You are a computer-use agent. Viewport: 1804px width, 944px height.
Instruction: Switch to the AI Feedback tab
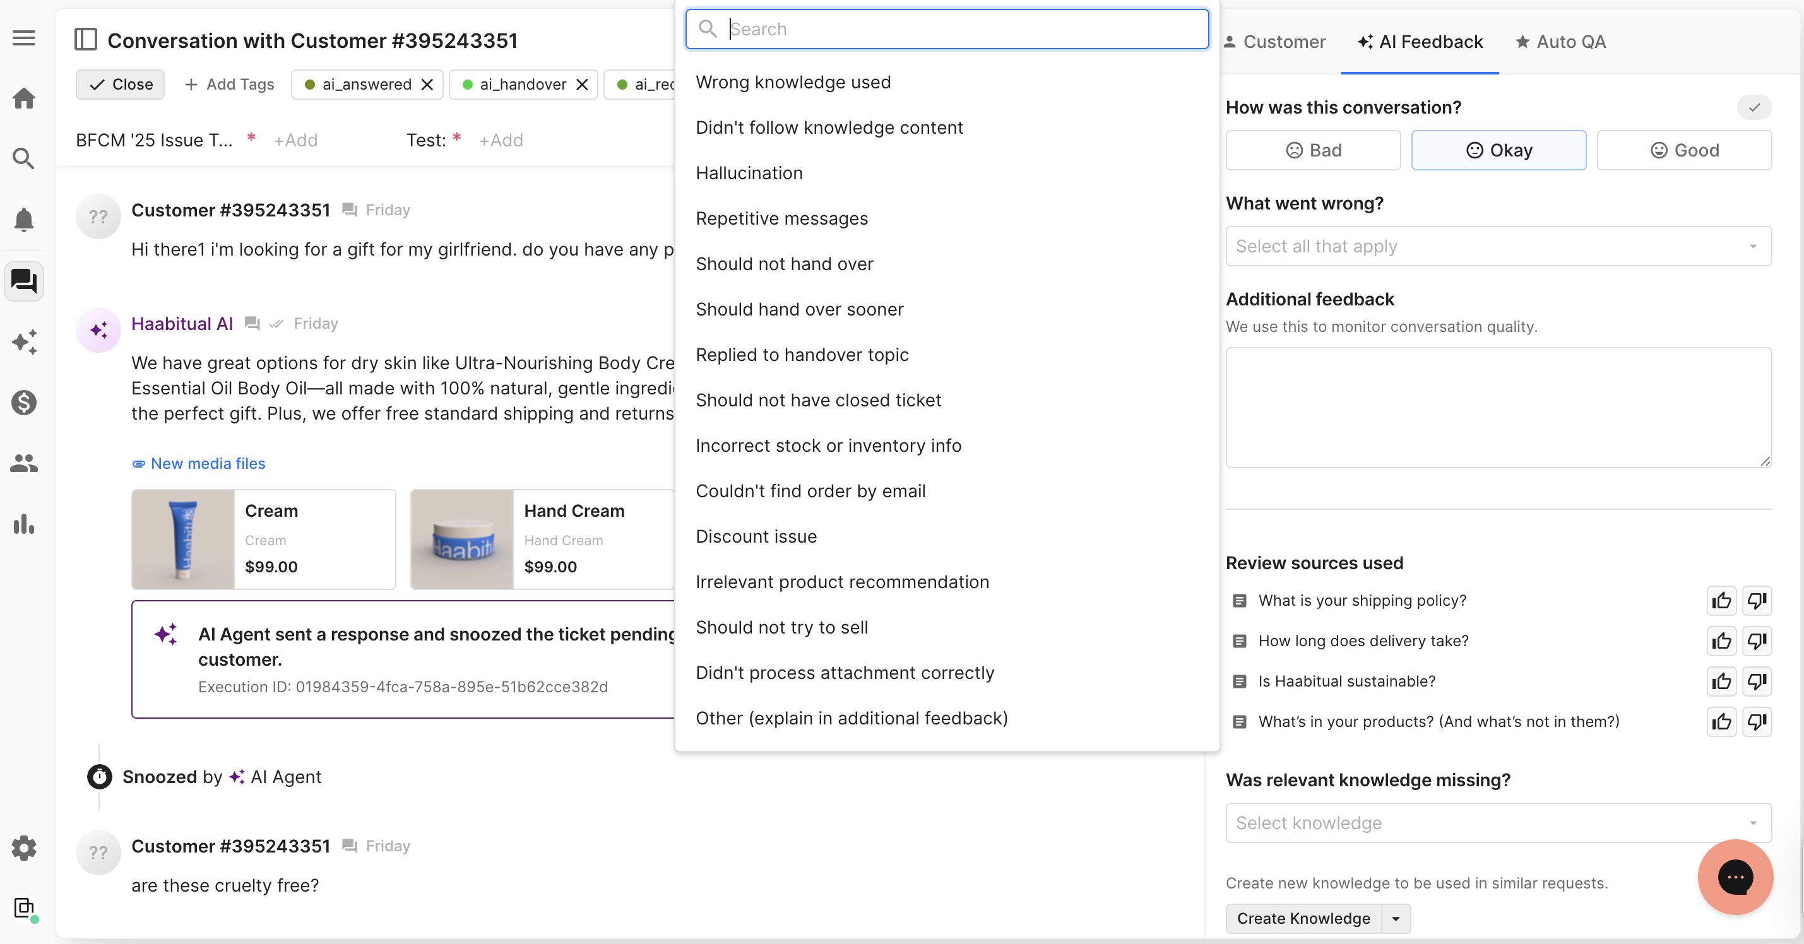pos(1420,42)
